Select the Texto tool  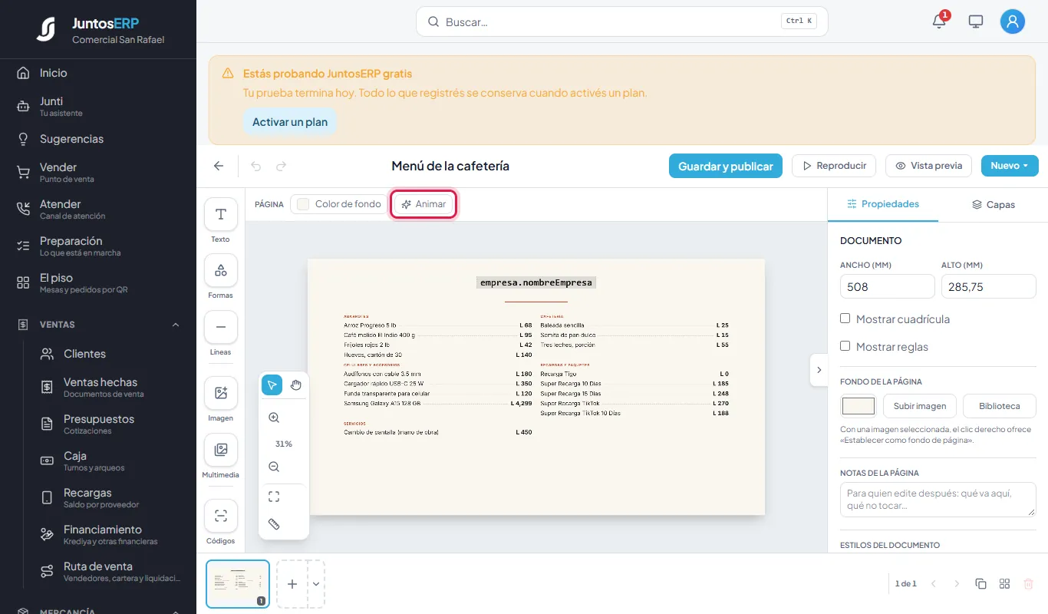(x=221, y=214)
